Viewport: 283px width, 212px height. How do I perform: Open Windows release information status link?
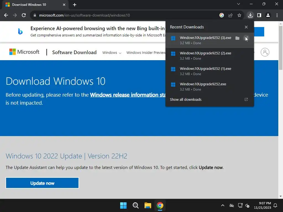pos(128,95)
